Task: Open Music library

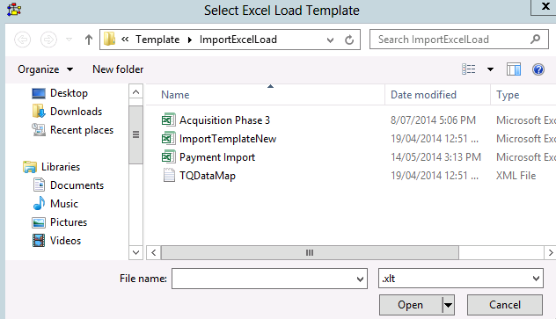Action: tap(64, 204)
